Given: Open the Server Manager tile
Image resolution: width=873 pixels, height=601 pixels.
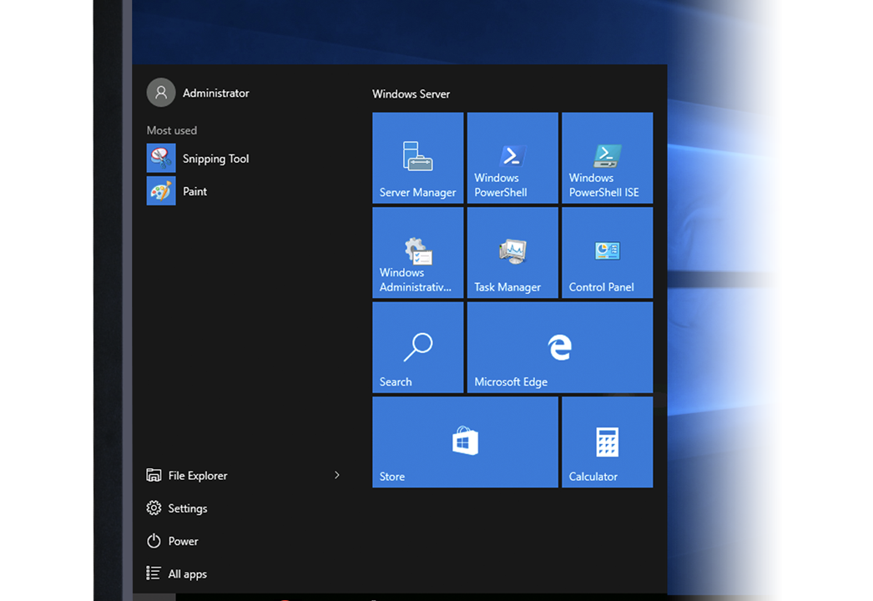Looking at the screenshot, I should click(x=417, y=158).
